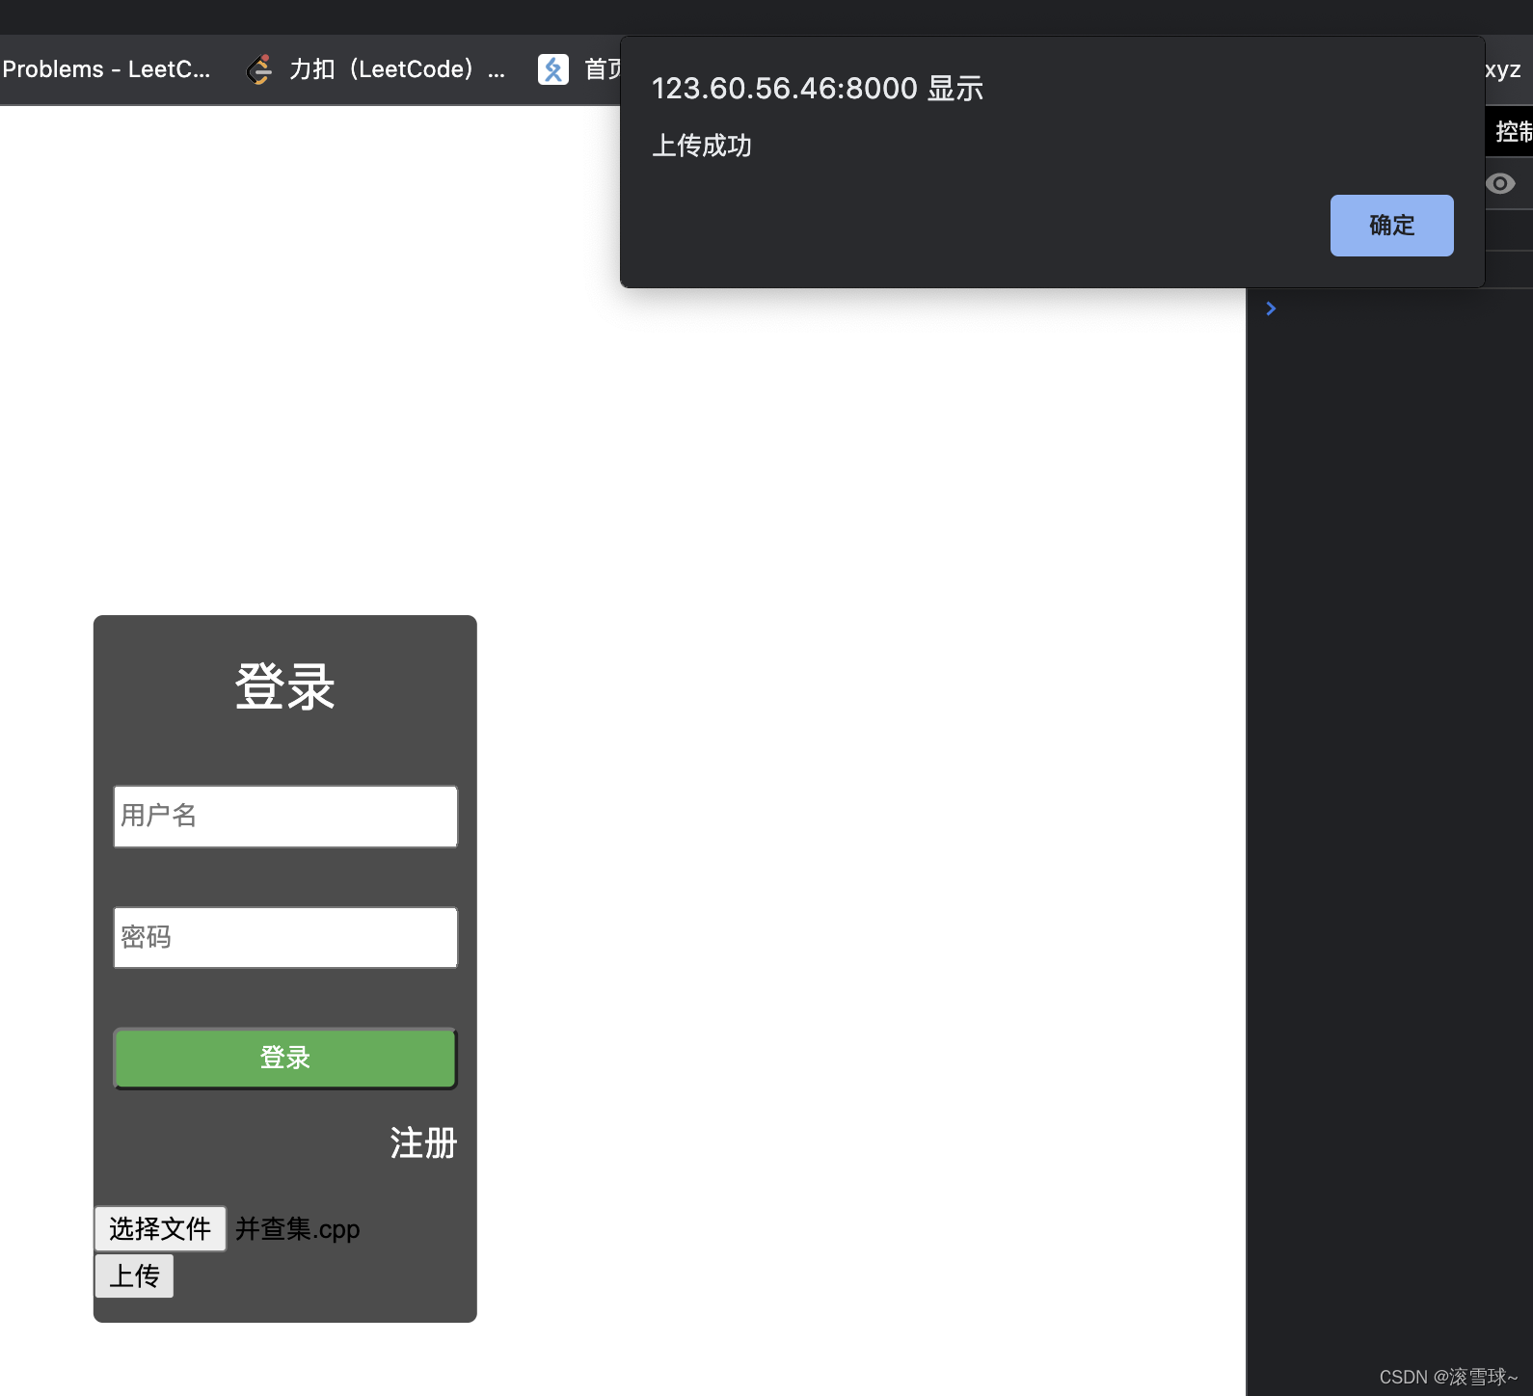Viewport: 1533px width, 1396px height.
Task: Click the 123.60.56.46:8000 显示 alert title
Action: coord(818,88)
